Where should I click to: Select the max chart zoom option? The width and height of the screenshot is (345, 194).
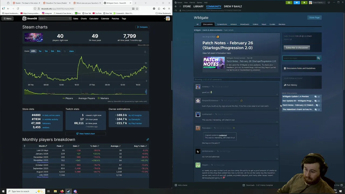click(71, 51)
